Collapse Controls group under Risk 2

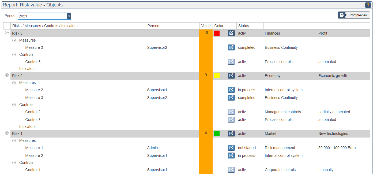click(14, 105)
